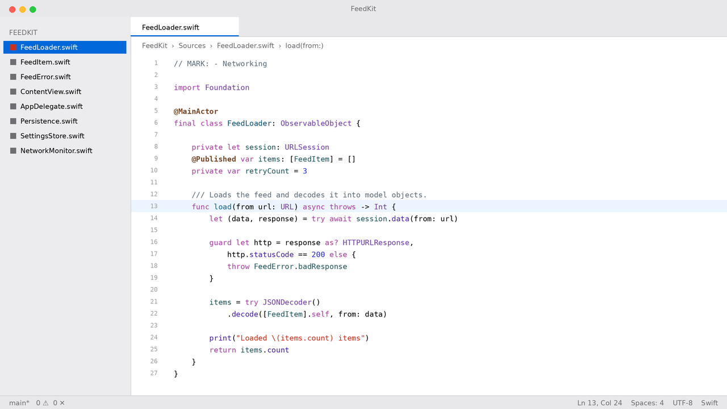Click the AppDelegate.swift file icon
The height and width of the screenshot is (409, 727).
pos(13,106)
